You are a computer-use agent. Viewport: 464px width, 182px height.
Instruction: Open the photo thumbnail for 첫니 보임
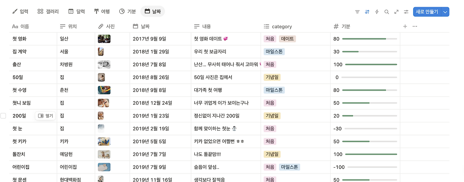click(x=103, y=103)
